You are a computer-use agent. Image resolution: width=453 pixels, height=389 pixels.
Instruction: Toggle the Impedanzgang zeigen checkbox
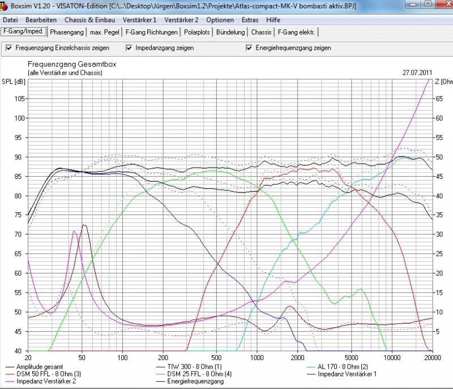pos(129,48)
